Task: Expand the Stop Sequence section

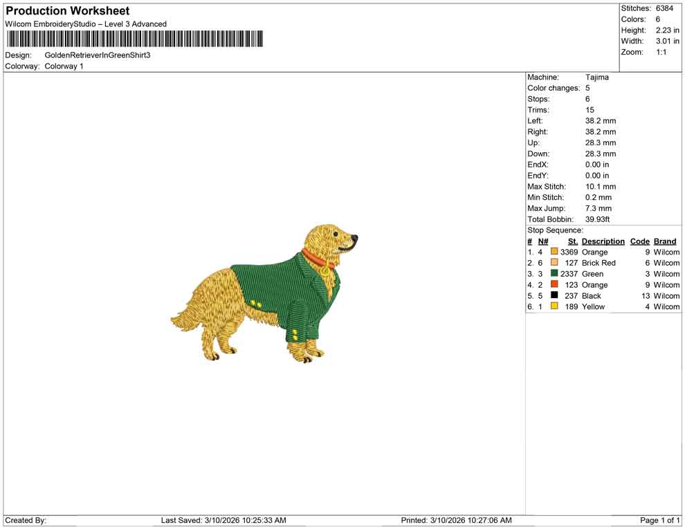Action: [554, 230]
